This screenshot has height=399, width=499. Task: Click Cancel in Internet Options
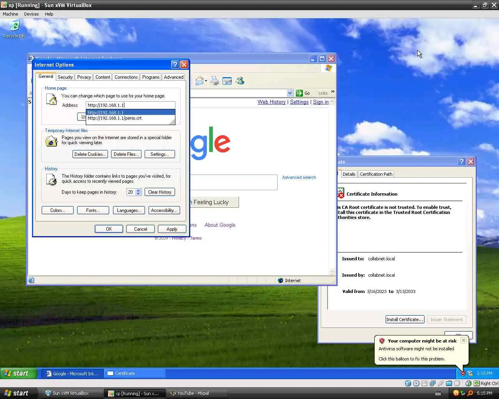[x=140, y=229]
